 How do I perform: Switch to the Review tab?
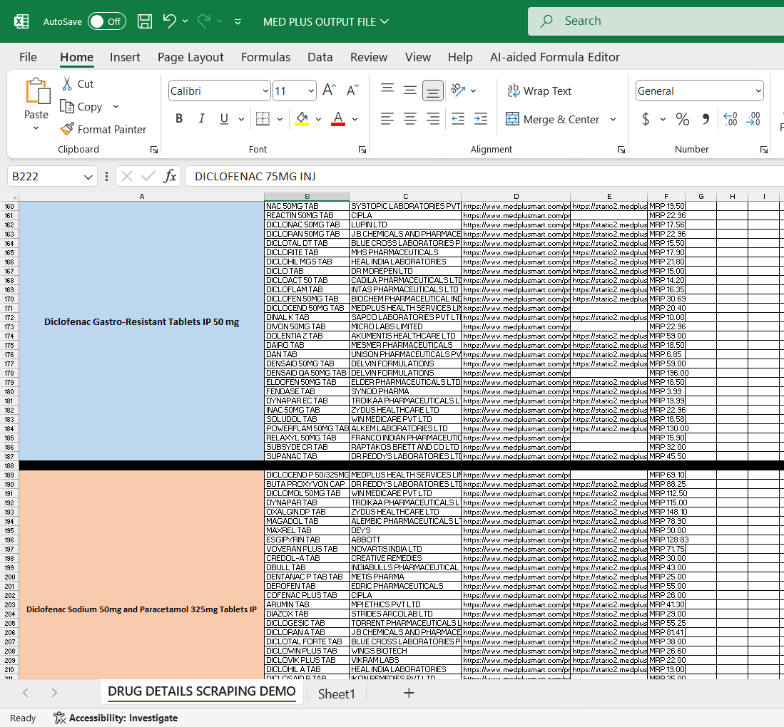[x=369, y=57]
